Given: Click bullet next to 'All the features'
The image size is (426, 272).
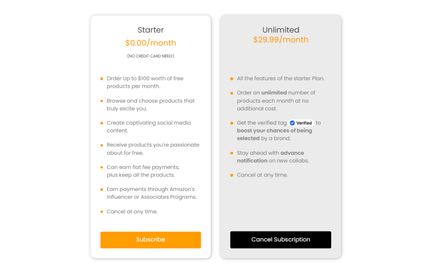Looking at the screenshot, I should [x=231, y=79].
